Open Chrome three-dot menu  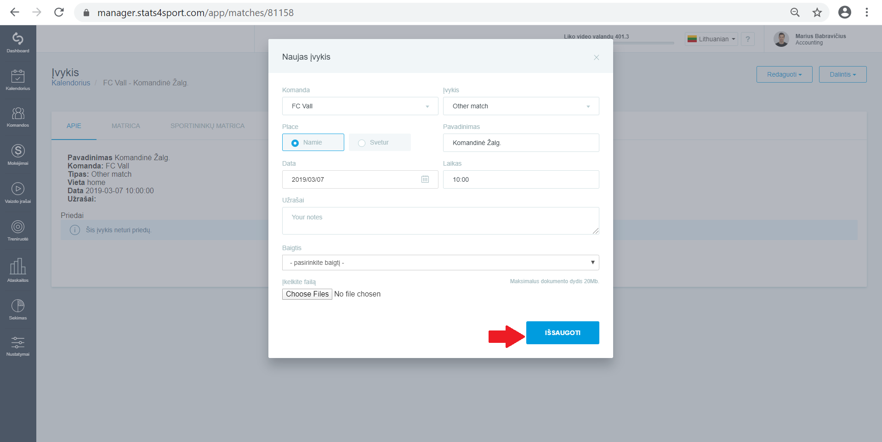(867, 12)
